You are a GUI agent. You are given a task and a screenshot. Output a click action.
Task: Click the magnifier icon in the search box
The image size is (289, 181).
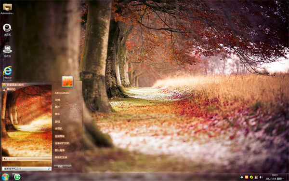[49, 168]
